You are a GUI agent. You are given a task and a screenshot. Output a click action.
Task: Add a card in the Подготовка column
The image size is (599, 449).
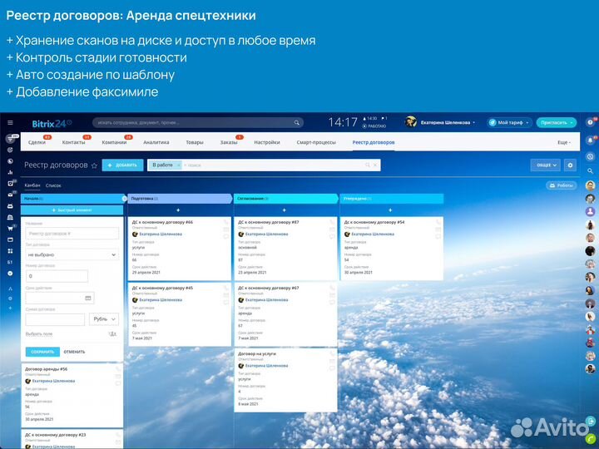(x=179, y=210)
